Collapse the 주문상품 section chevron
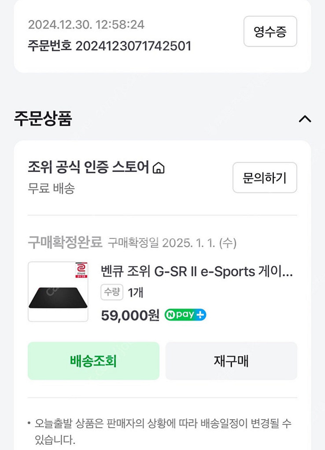Viewport: 325px width, 450px height. pyautogui.click(x=305, y=119)
